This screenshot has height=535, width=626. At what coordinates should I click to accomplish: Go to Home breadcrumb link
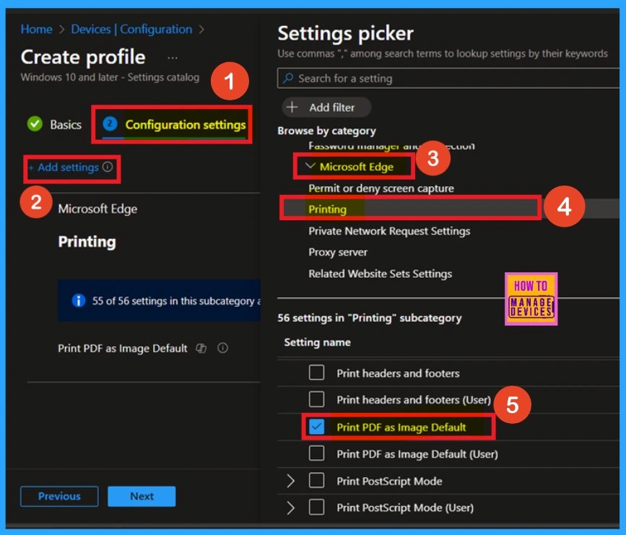point(36,29)
